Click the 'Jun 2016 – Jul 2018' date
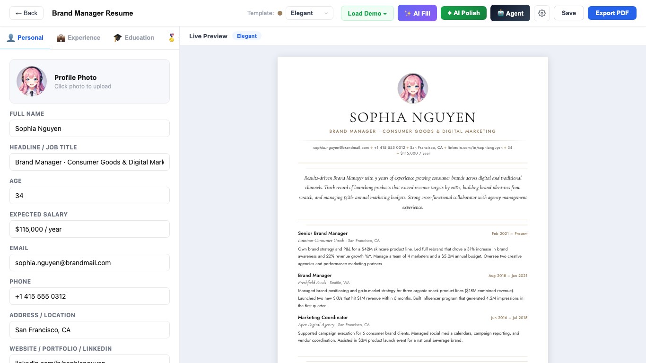This screenshot has height=363, width=646. (509, 318)
